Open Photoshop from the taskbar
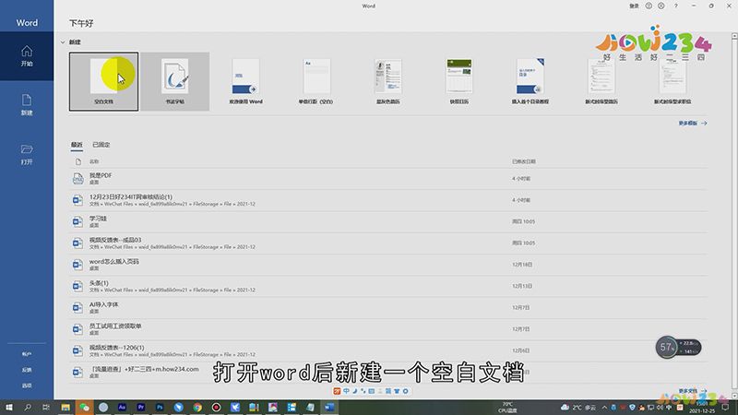The image size is (738, 415). [160, 408]
